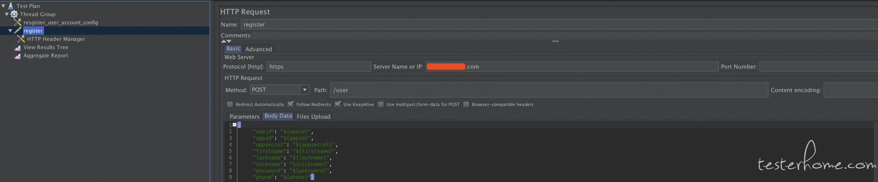
Task: Collapse the Thread Group node
Action: click(7, 14)
